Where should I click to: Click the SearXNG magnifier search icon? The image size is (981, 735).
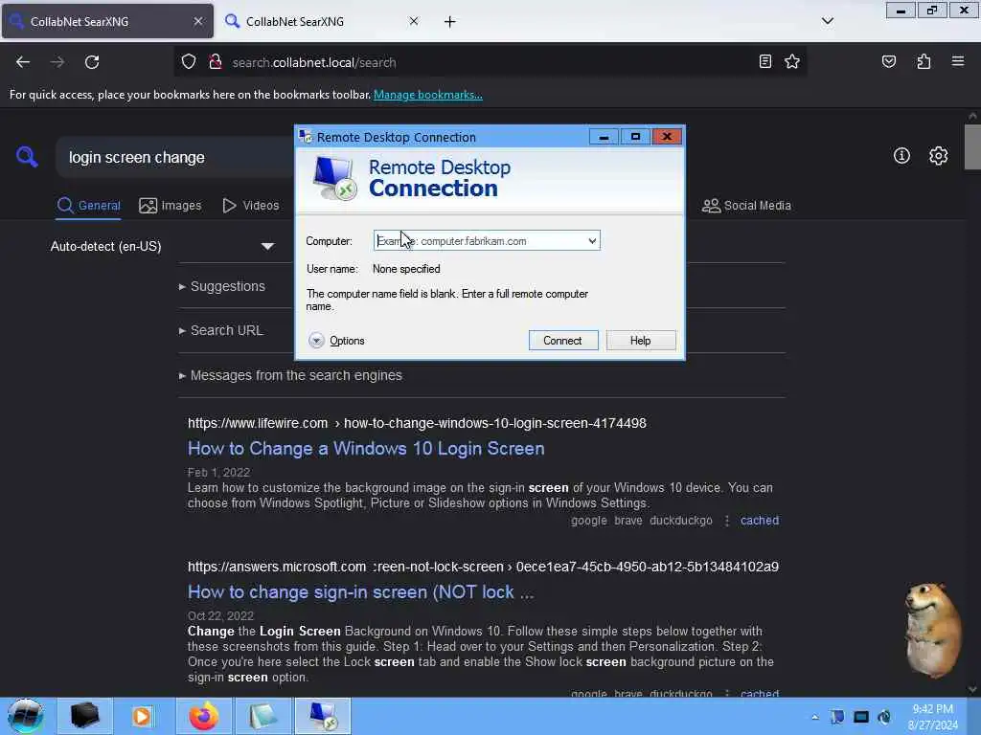(x=27, y=156)
